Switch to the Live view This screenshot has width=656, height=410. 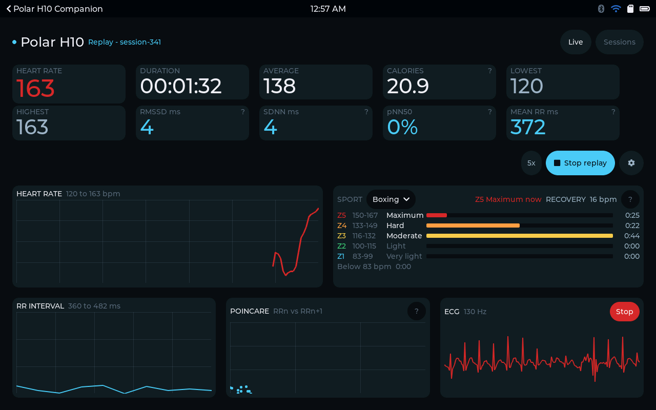click(x=576, y=42)
